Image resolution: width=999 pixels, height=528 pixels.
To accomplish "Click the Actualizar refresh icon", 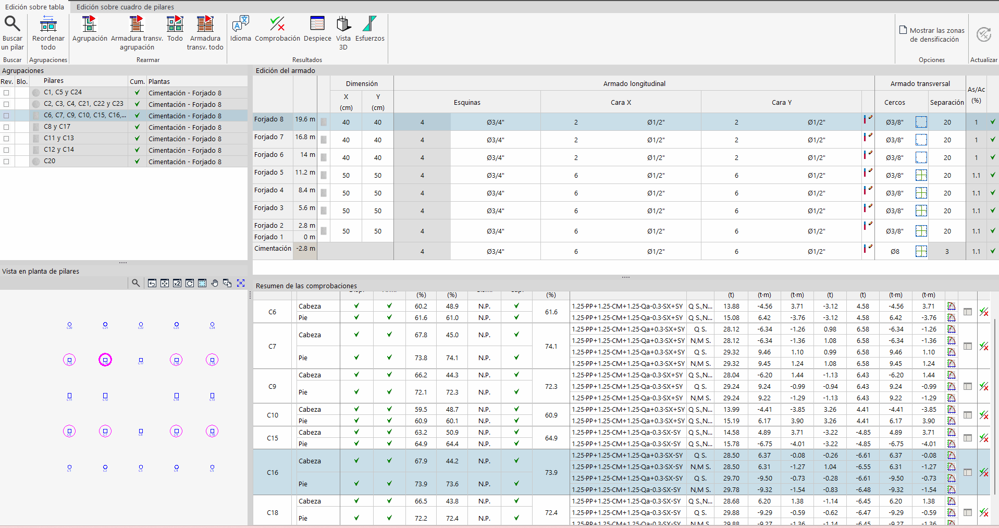I will 983,34.
